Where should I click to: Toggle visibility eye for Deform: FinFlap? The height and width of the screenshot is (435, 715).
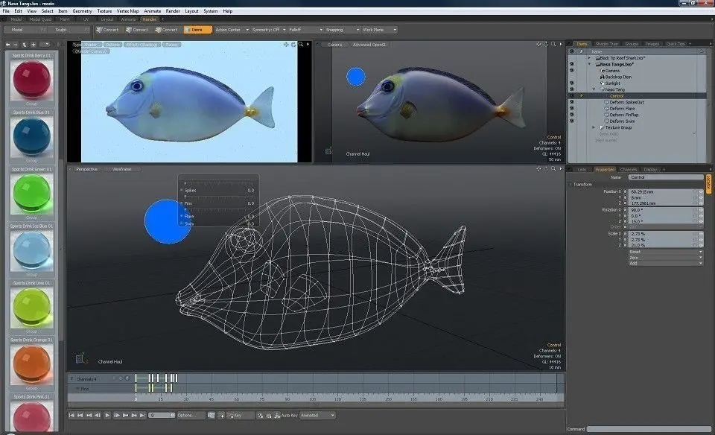pos(572,115)
